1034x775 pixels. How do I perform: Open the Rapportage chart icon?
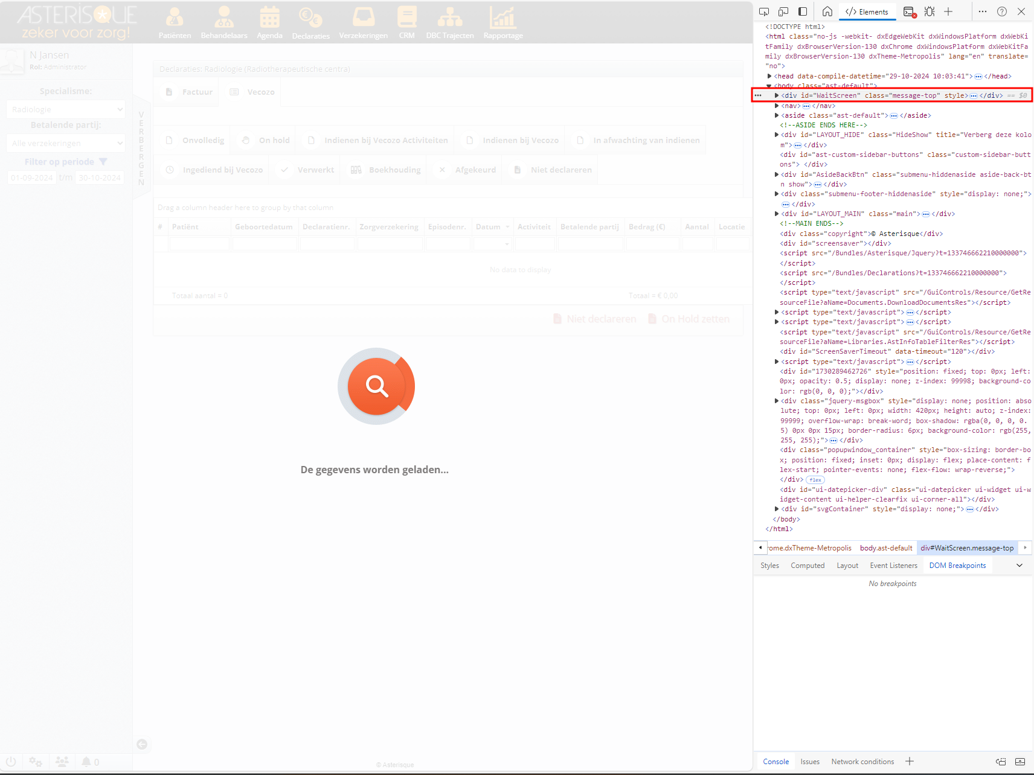[x=503, y=17]
